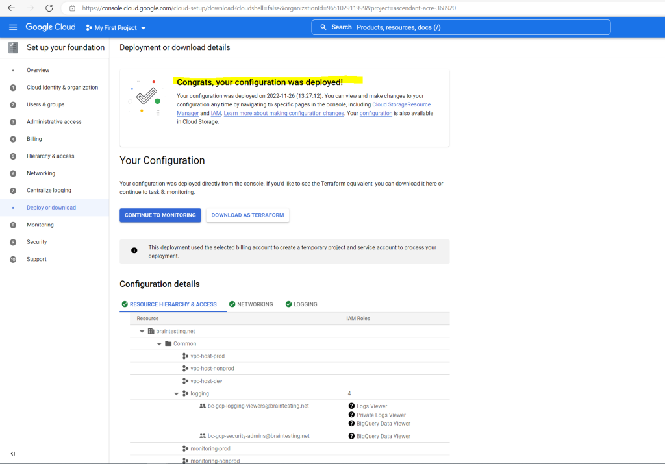Click the role count 4 in logging row
This screenshot has height=464, width=665.
(349, 393)
